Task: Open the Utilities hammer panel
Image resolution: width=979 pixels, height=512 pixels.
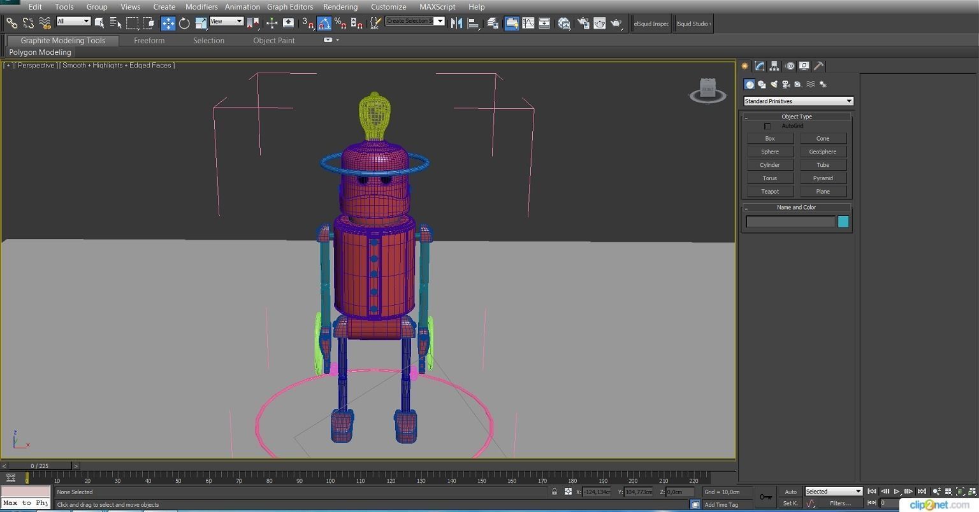Action: [819, 66]
